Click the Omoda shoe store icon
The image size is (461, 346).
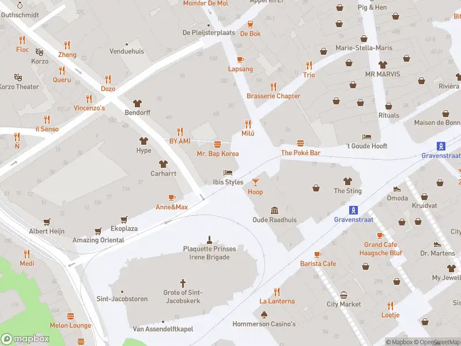tap(397, 189)
